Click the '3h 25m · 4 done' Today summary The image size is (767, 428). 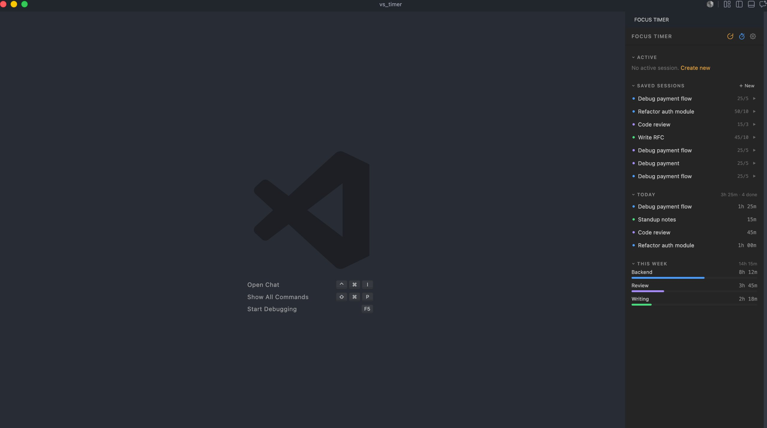tap(739, 195)
